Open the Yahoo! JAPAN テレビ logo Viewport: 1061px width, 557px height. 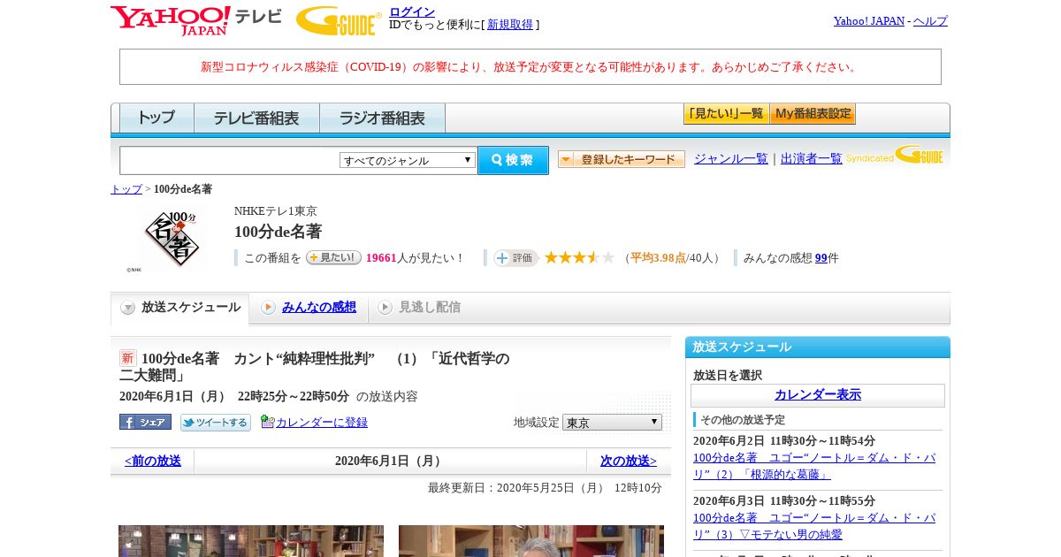[196, 20]
